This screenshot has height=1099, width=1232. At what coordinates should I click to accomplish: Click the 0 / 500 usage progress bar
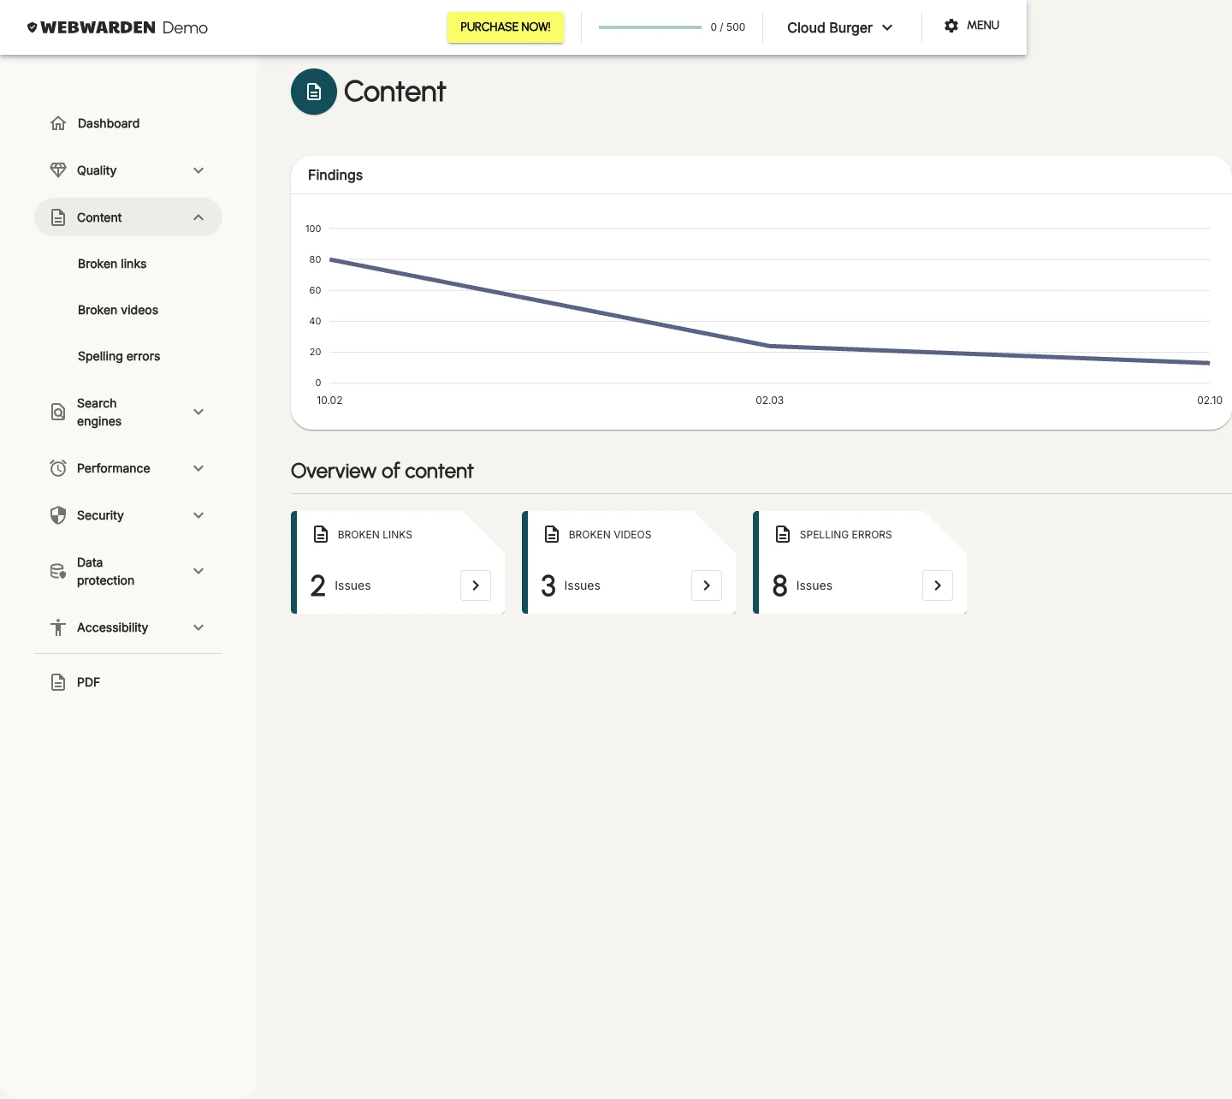pyautogui.click(x=649, y=27)
